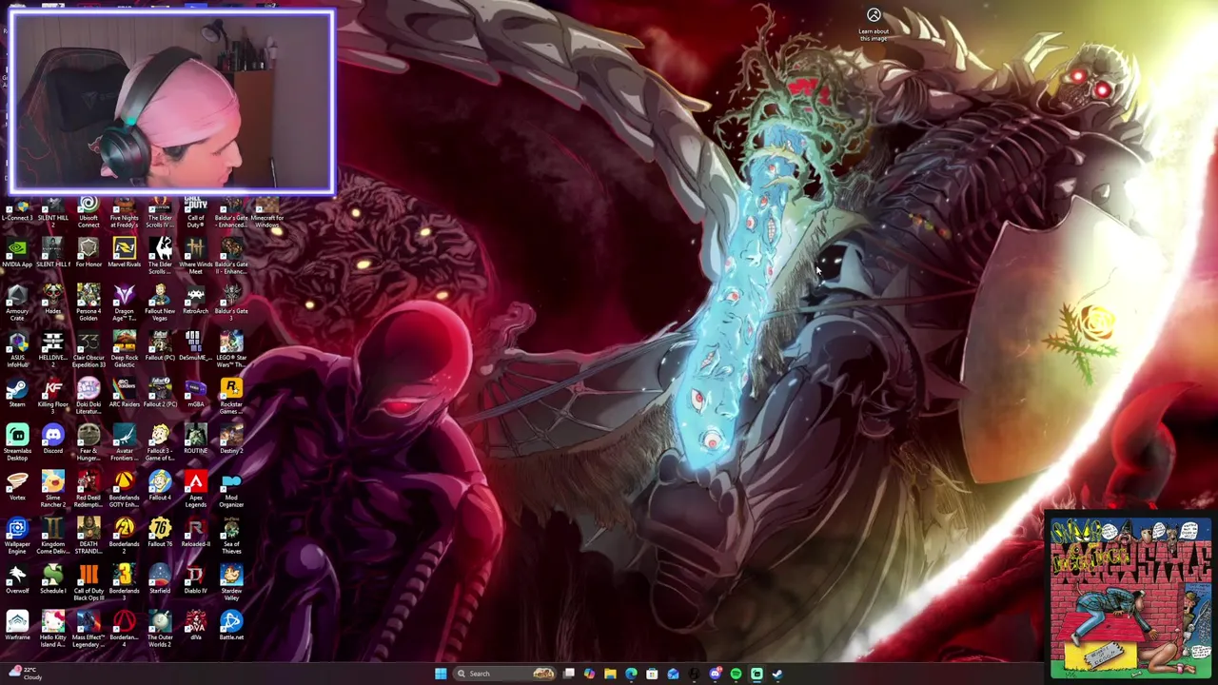1218x685 pixels.
Task: Open the NVIDIA App shortcut
Action: [17, 253]
